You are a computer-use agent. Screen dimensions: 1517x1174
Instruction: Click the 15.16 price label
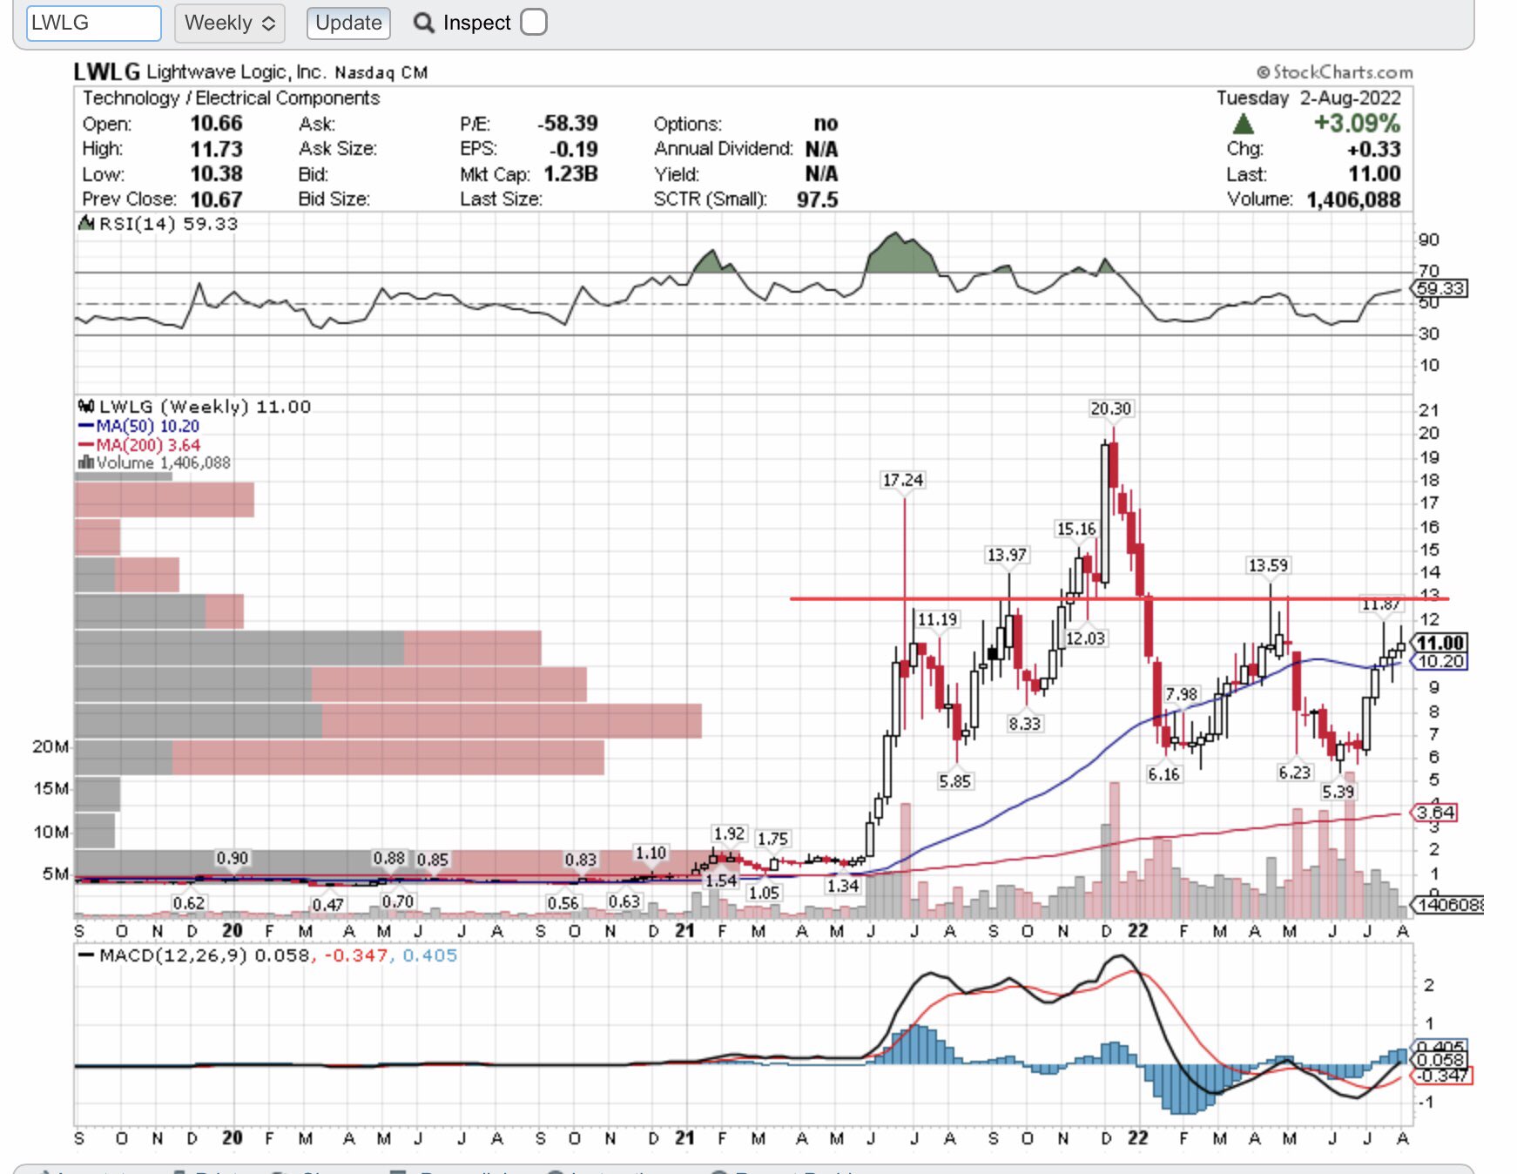coord(1076,529)
